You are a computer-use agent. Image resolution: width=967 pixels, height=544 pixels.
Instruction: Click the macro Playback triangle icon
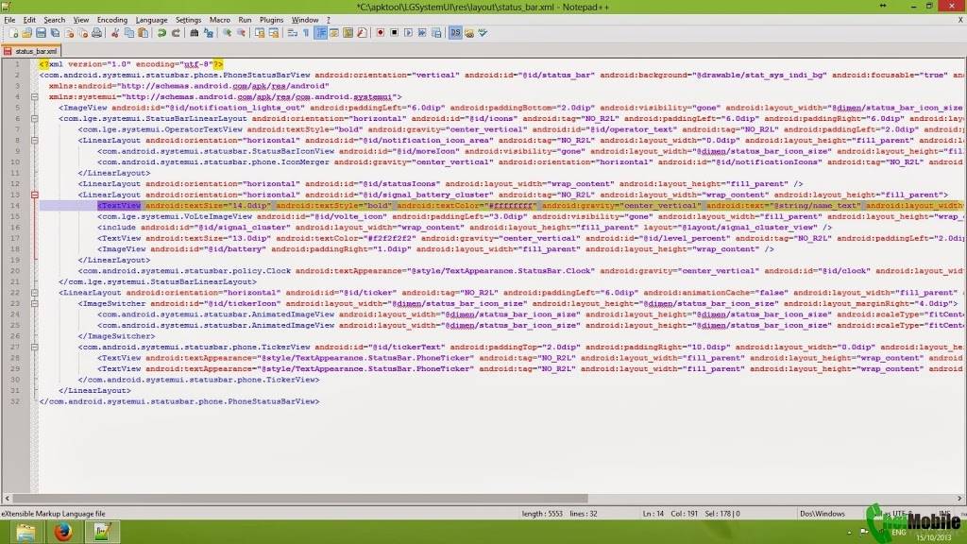point(408,33)
